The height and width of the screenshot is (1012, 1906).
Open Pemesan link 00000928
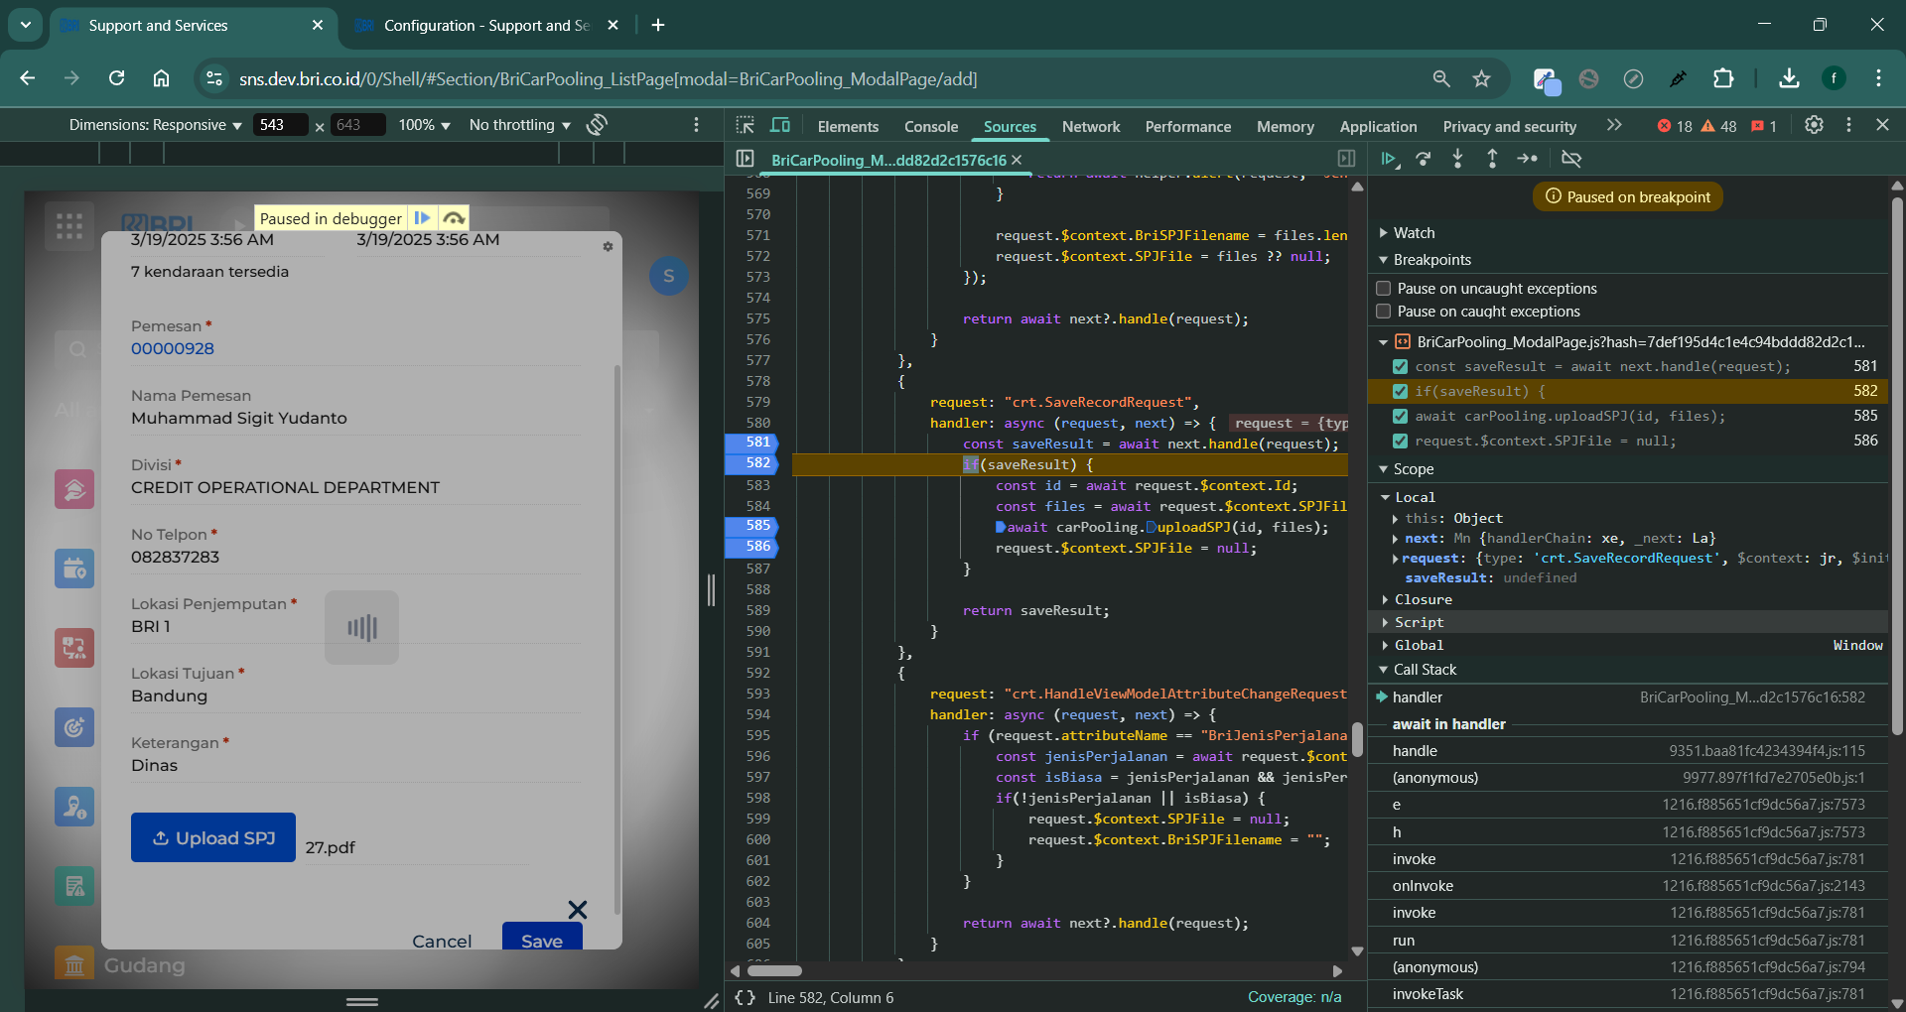[173, 349]
